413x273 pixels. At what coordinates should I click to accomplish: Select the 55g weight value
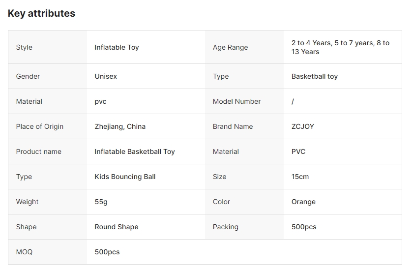pyautogui.click(x=101, y=202)
